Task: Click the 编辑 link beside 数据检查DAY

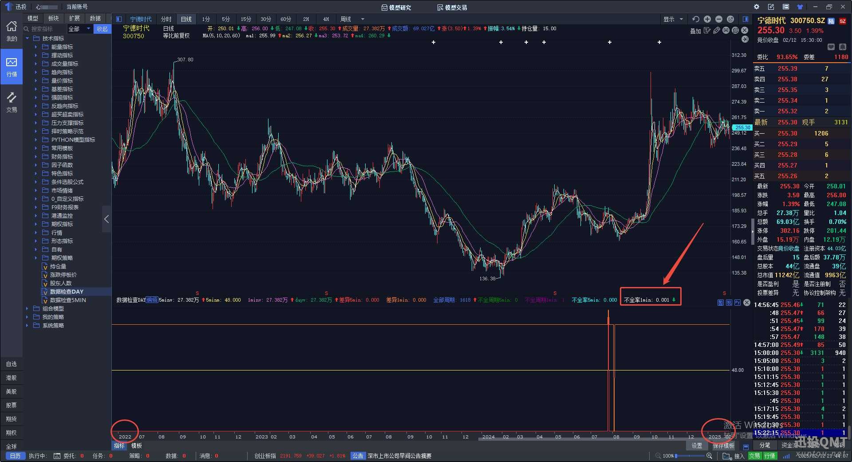Action: coord(152,300)
